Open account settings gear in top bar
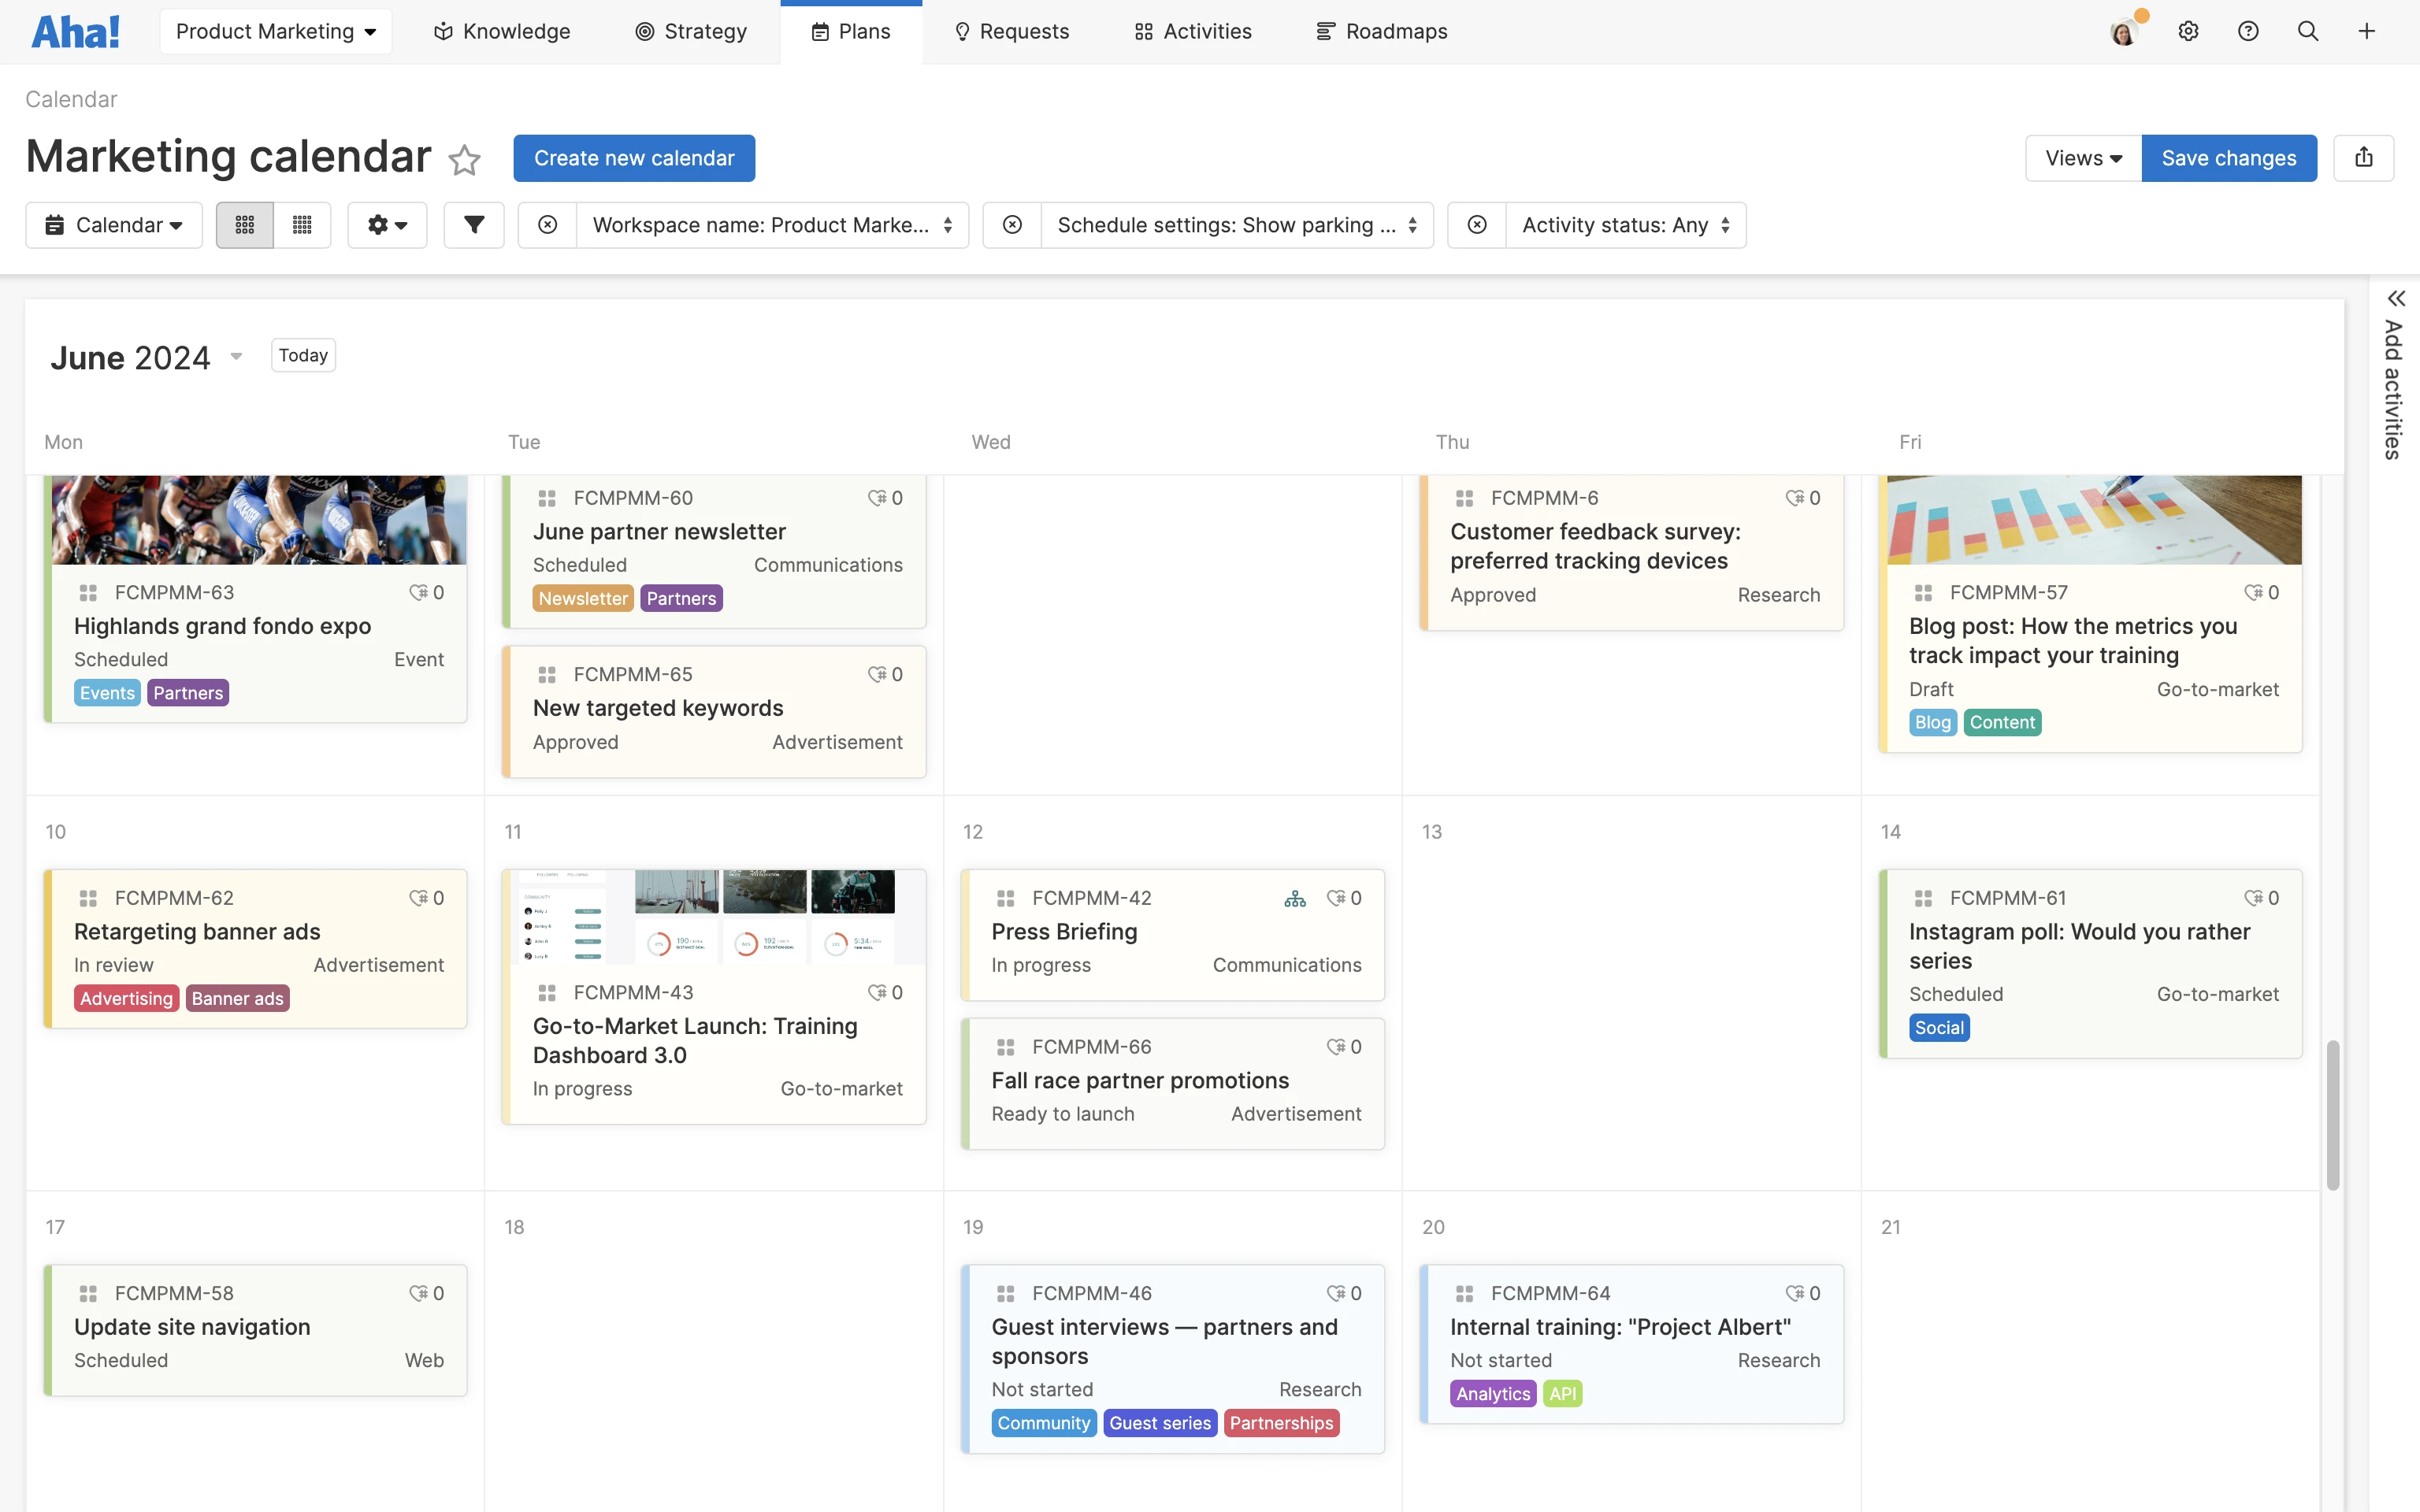 (x=2188, y=31)
